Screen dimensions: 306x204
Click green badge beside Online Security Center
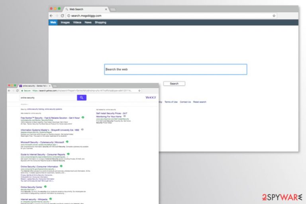45,186
